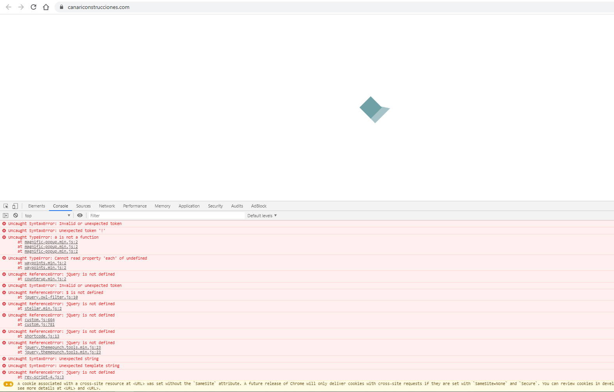
Task: Toggle the device toolbar icon
Action: (x=15, y=206)
